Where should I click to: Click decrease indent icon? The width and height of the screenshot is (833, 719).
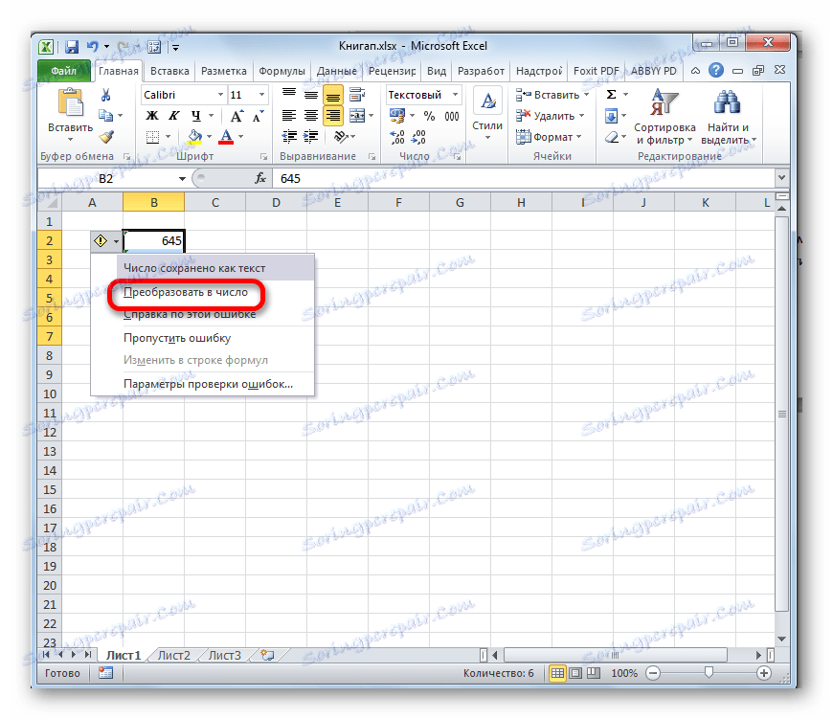tap(289, 137)
